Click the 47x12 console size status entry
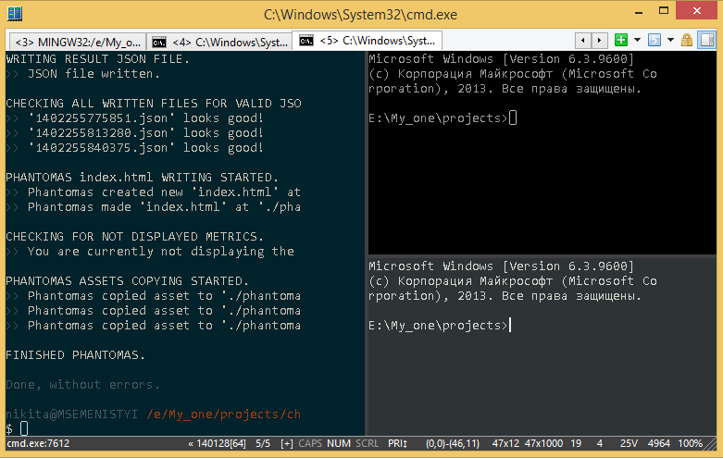The height and width of the screenshot is (458, 723). pos(505,443)
